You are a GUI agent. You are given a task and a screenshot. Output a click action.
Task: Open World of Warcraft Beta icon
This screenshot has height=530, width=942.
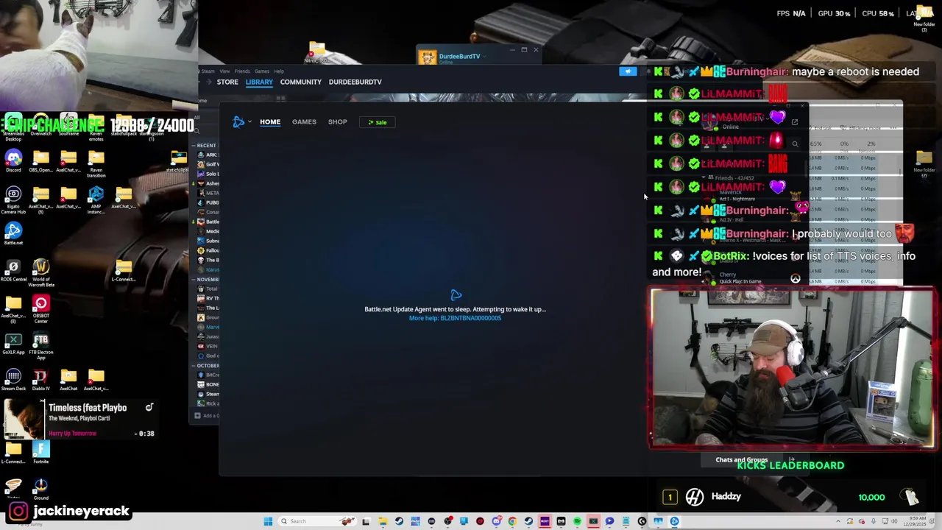pos(40,272)
